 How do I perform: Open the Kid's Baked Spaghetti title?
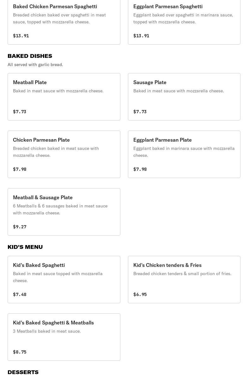click(x=39, y=265)
